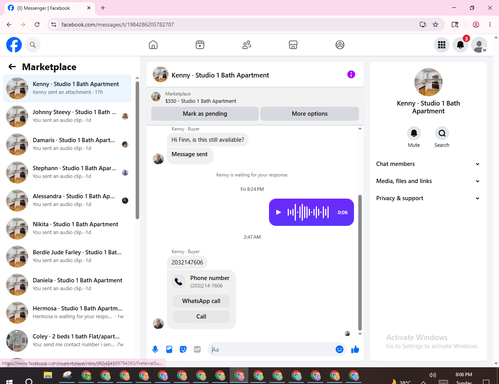Viewport: 499px width, 384px height.
Task: Click the message input field
Action: pyautogui.click(x=272, y=349)
